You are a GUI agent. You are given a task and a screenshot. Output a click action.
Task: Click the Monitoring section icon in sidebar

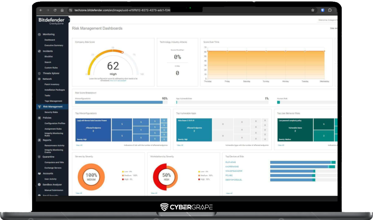(39, 34)
